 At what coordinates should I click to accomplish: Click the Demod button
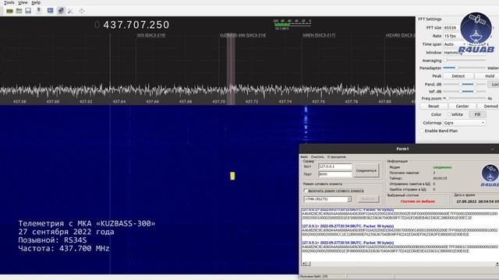pos(489,107)
